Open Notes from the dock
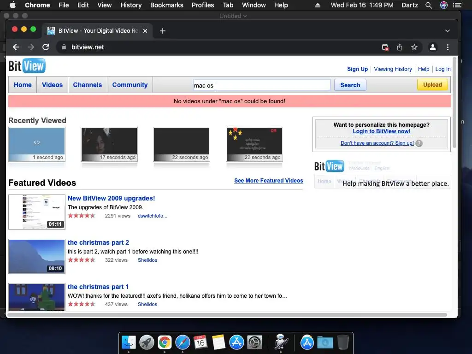This screenshot has height=354, width=472. click(x=218, y=342)
